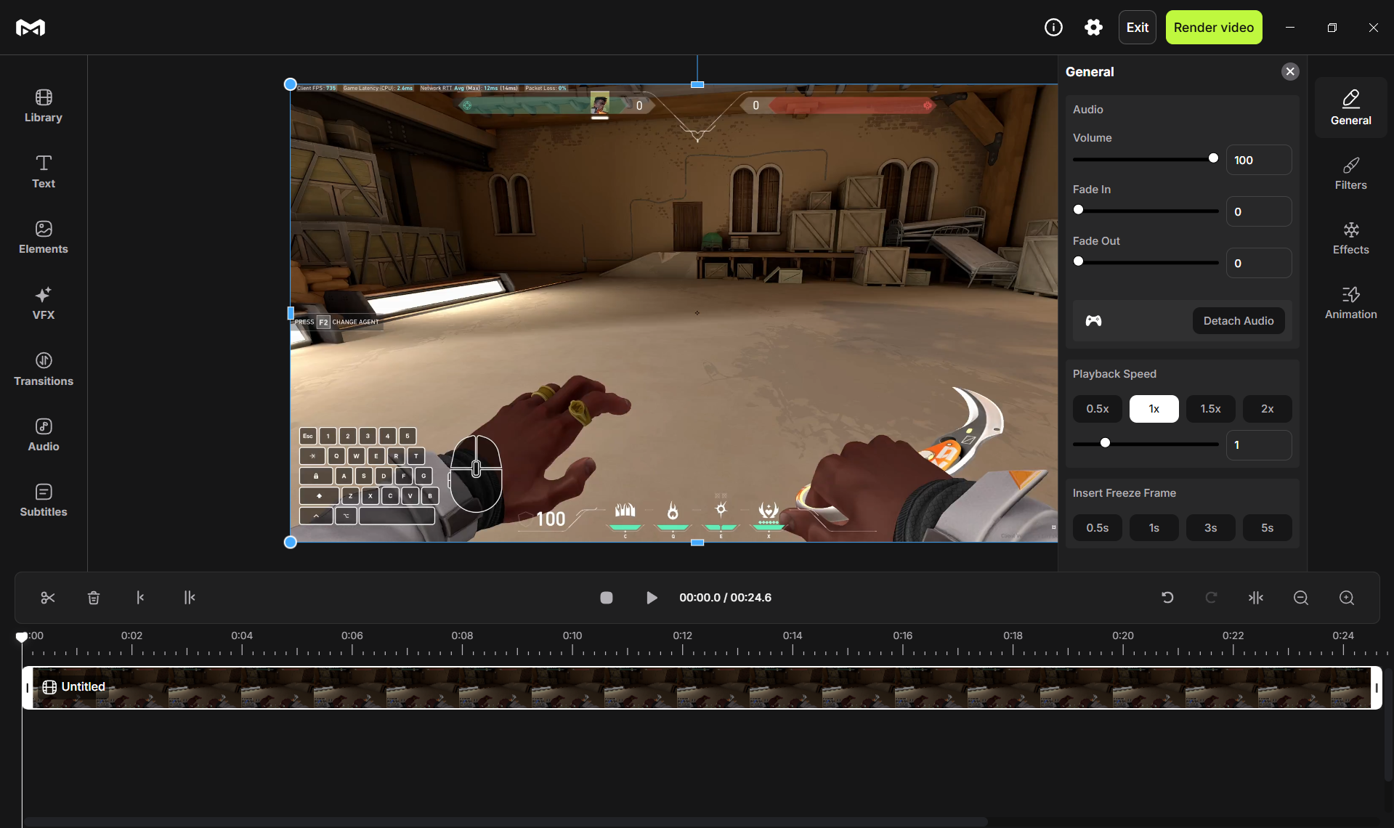Click the Volume value field
The image size is (1394, 828).
point(1259,160)
